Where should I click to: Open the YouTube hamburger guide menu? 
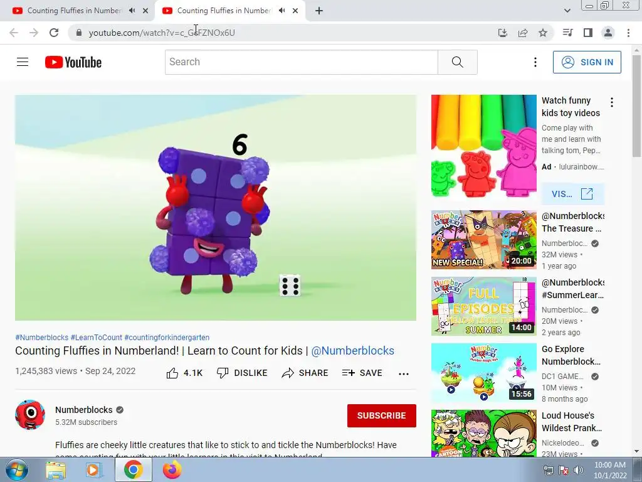click(x=23, y=62)
